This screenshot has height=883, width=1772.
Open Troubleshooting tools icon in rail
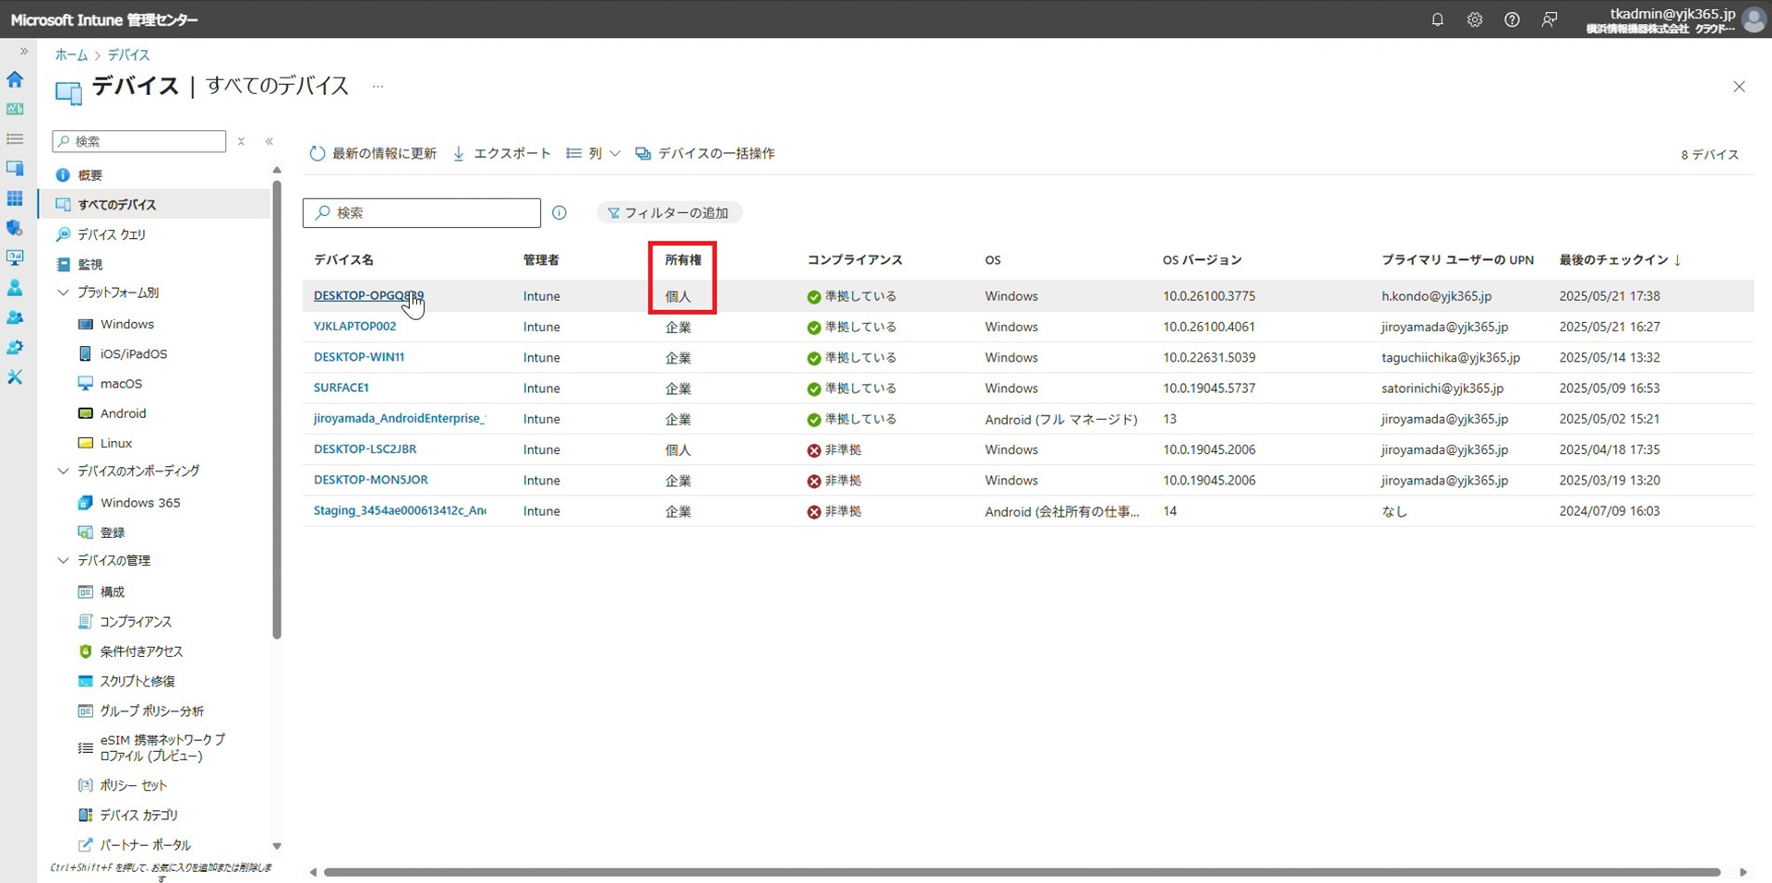pyautogui.click(x=15, y=376)
